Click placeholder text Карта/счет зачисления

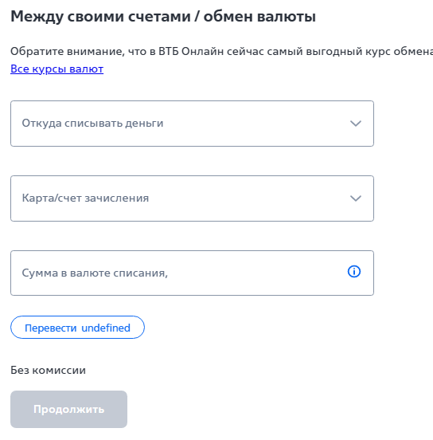[x=85, y=198]
